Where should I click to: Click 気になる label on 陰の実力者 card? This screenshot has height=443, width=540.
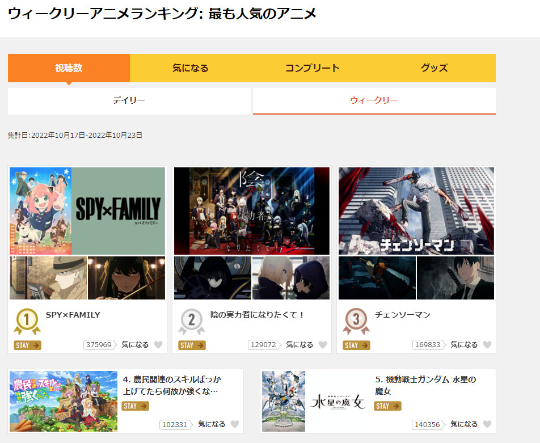click(x=299, y=345)
